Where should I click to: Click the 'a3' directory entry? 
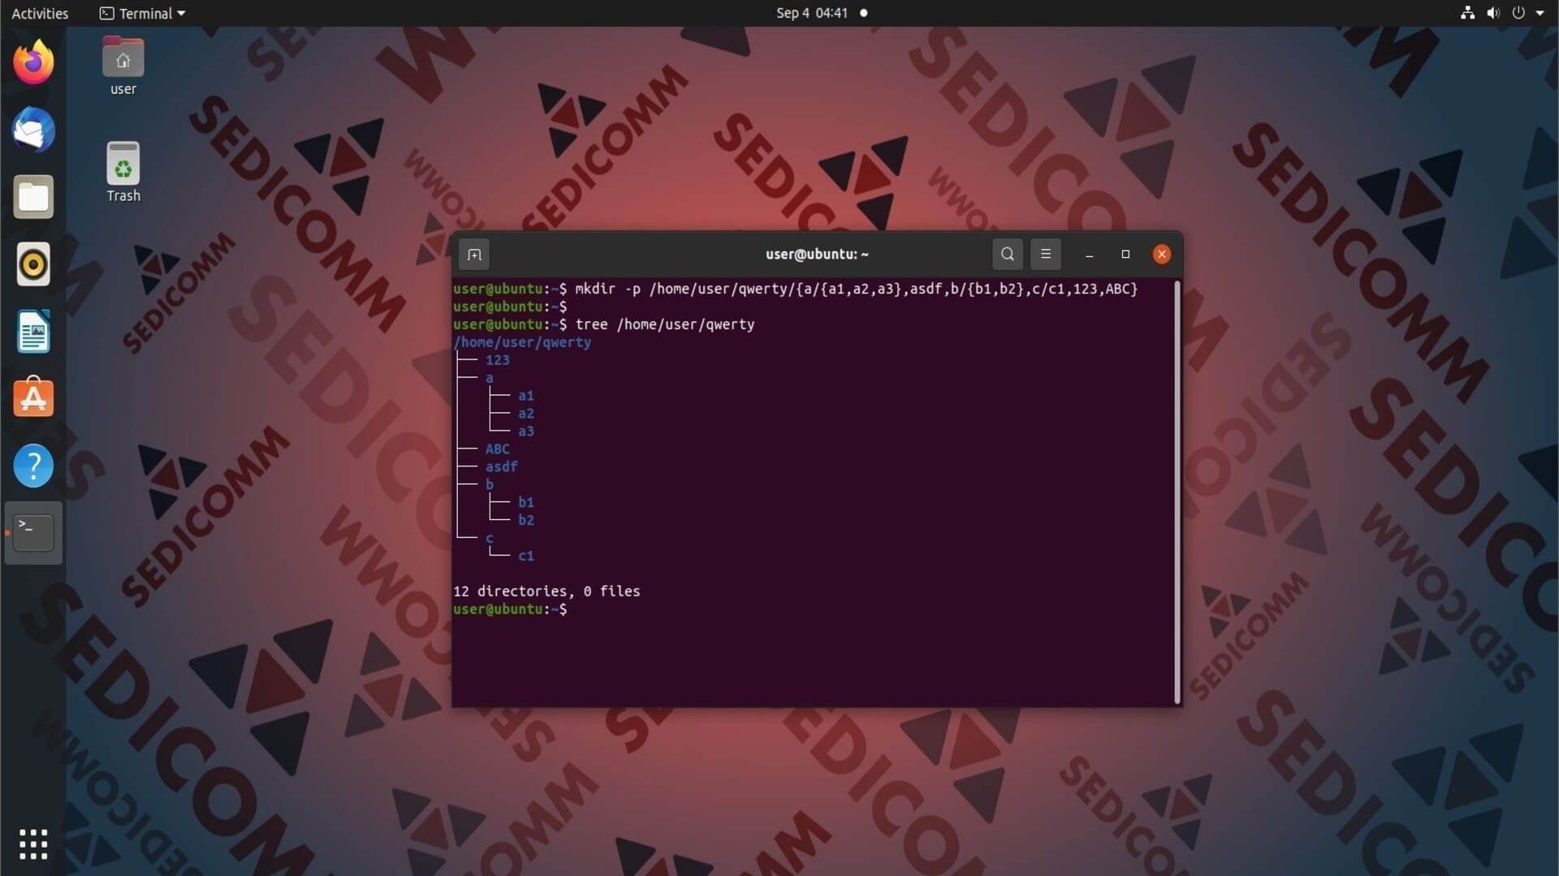pos(526,432)
